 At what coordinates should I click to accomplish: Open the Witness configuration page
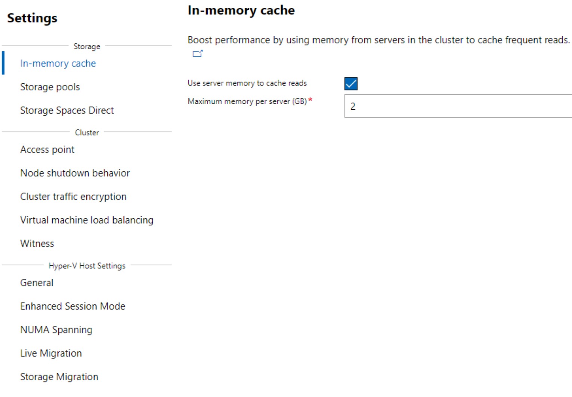tap(37, 243)
